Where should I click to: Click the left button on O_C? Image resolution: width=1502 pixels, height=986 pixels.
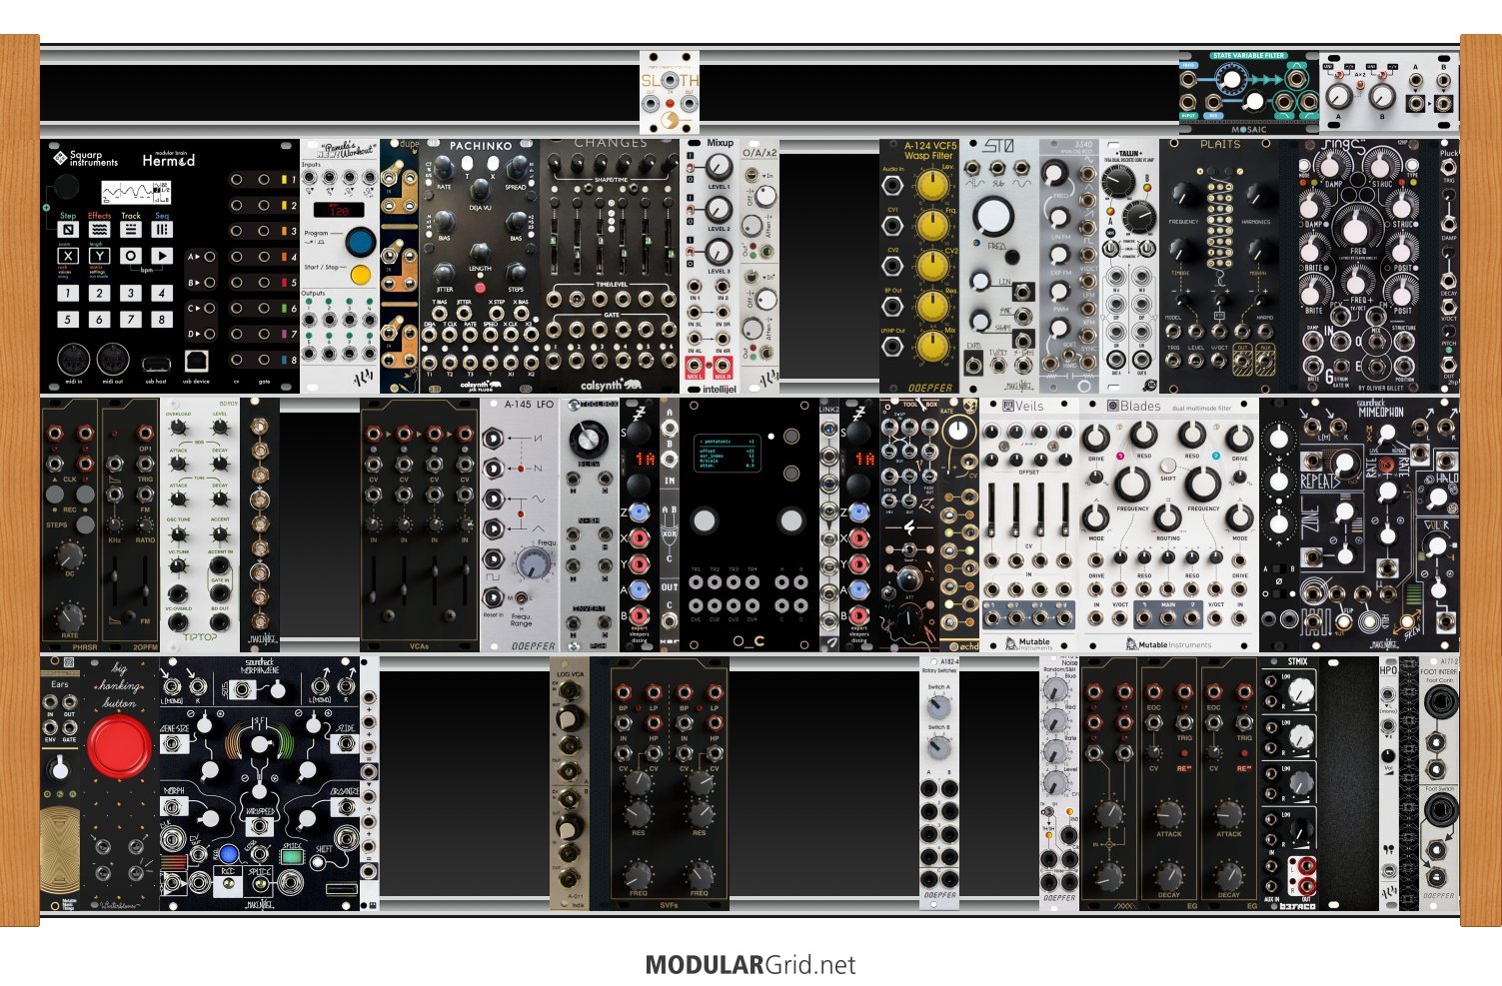(705, 519)
